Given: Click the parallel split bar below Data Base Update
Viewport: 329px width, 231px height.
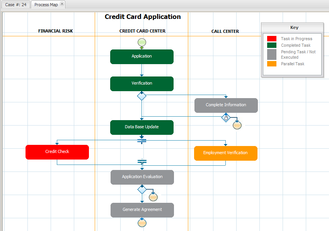Looking at the screenshot, I should point(142,141).
